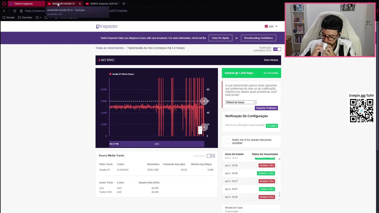
Task: Click the Verificação De Configuração heading
Action: 246,116
